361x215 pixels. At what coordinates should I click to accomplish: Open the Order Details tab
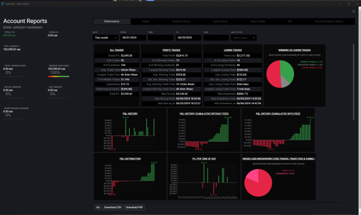pos(258,21)
